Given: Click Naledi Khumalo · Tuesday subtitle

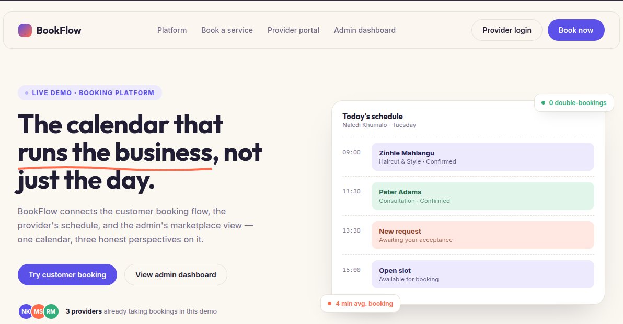Looking at the screenshot, I should [x=379, y=125].
